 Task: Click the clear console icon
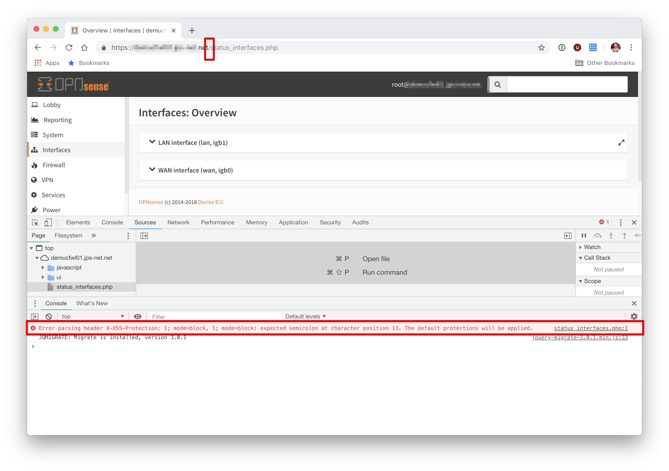tap(48, 316)
